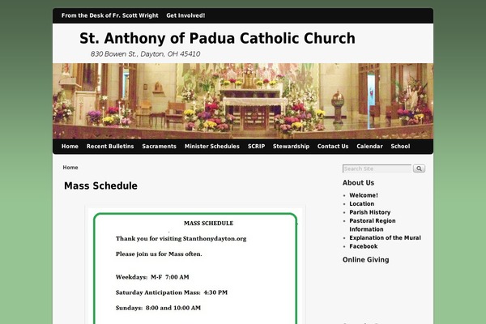Visit the SCRIP page
This screenshot has width=486, height=324.
[x=256, y=147]
